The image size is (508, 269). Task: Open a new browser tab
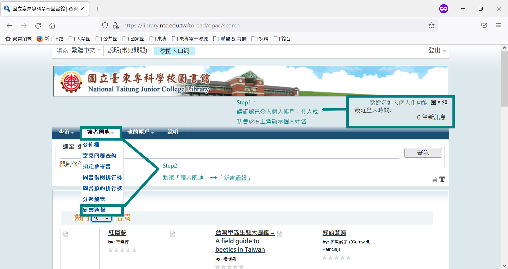click(x=97, y=9)
